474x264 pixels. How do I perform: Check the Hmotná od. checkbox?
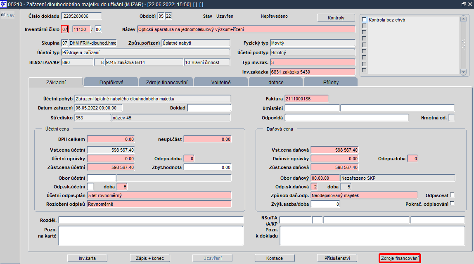(452, 118)
